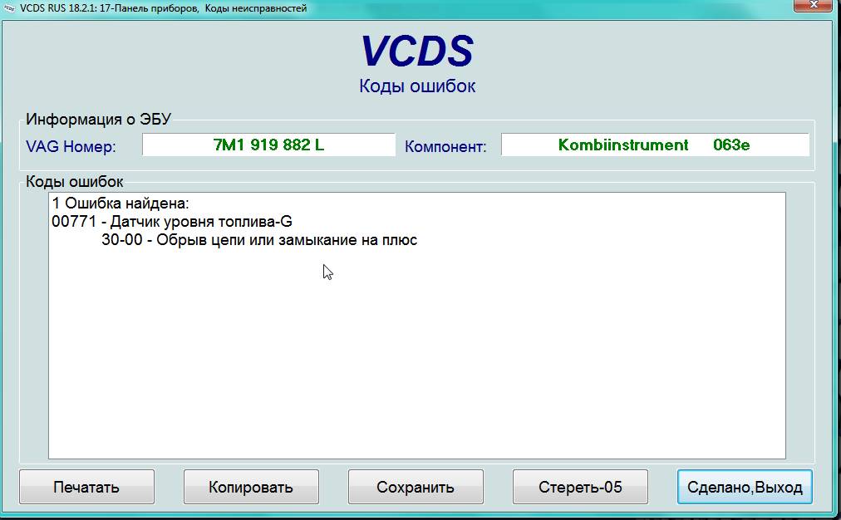Screen dimensions: 841x520
Task: Click empty area of fault codes list
Action: [x=416, y=357]
